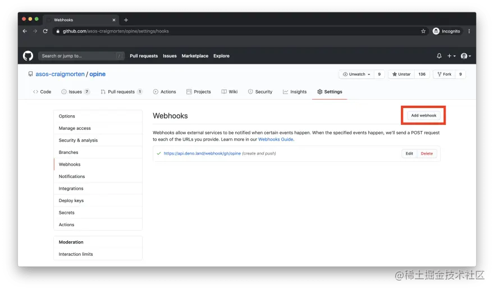
Task: Click the repository icon beside asos-craigmorten
Action: point(30,74)
